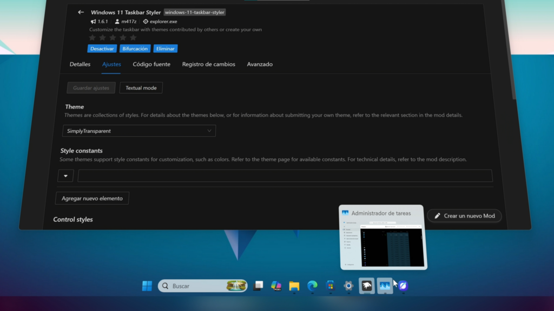
Task: Expand the style constants arrow dropdown
Action: (65, 175)
